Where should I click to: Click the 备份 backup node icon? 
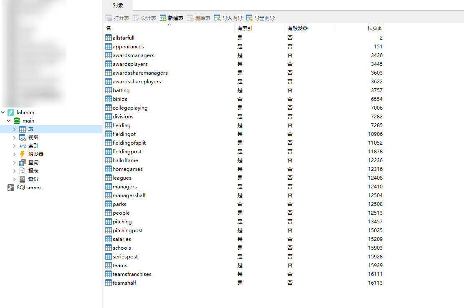point(23,179)
